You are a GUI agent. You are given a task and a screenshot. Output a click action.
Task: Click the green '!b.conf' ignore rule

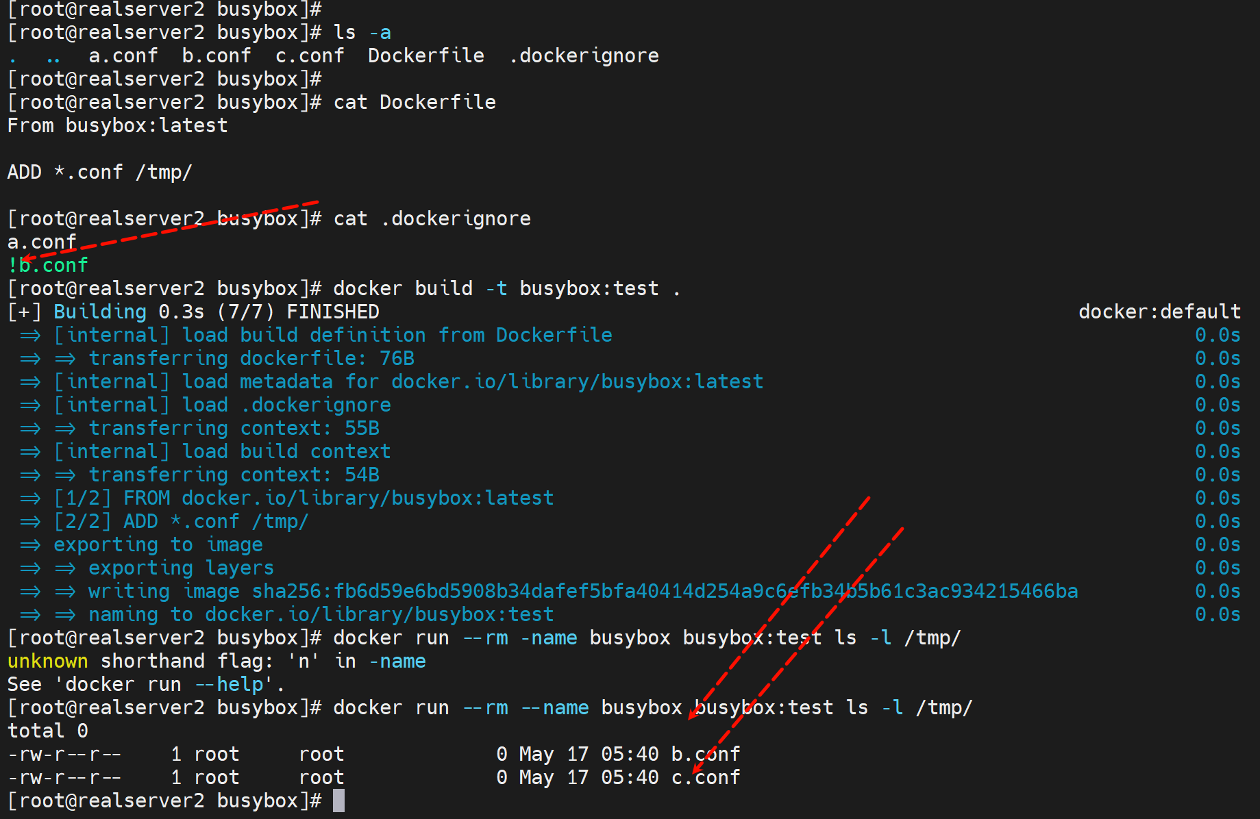(48, 265)
